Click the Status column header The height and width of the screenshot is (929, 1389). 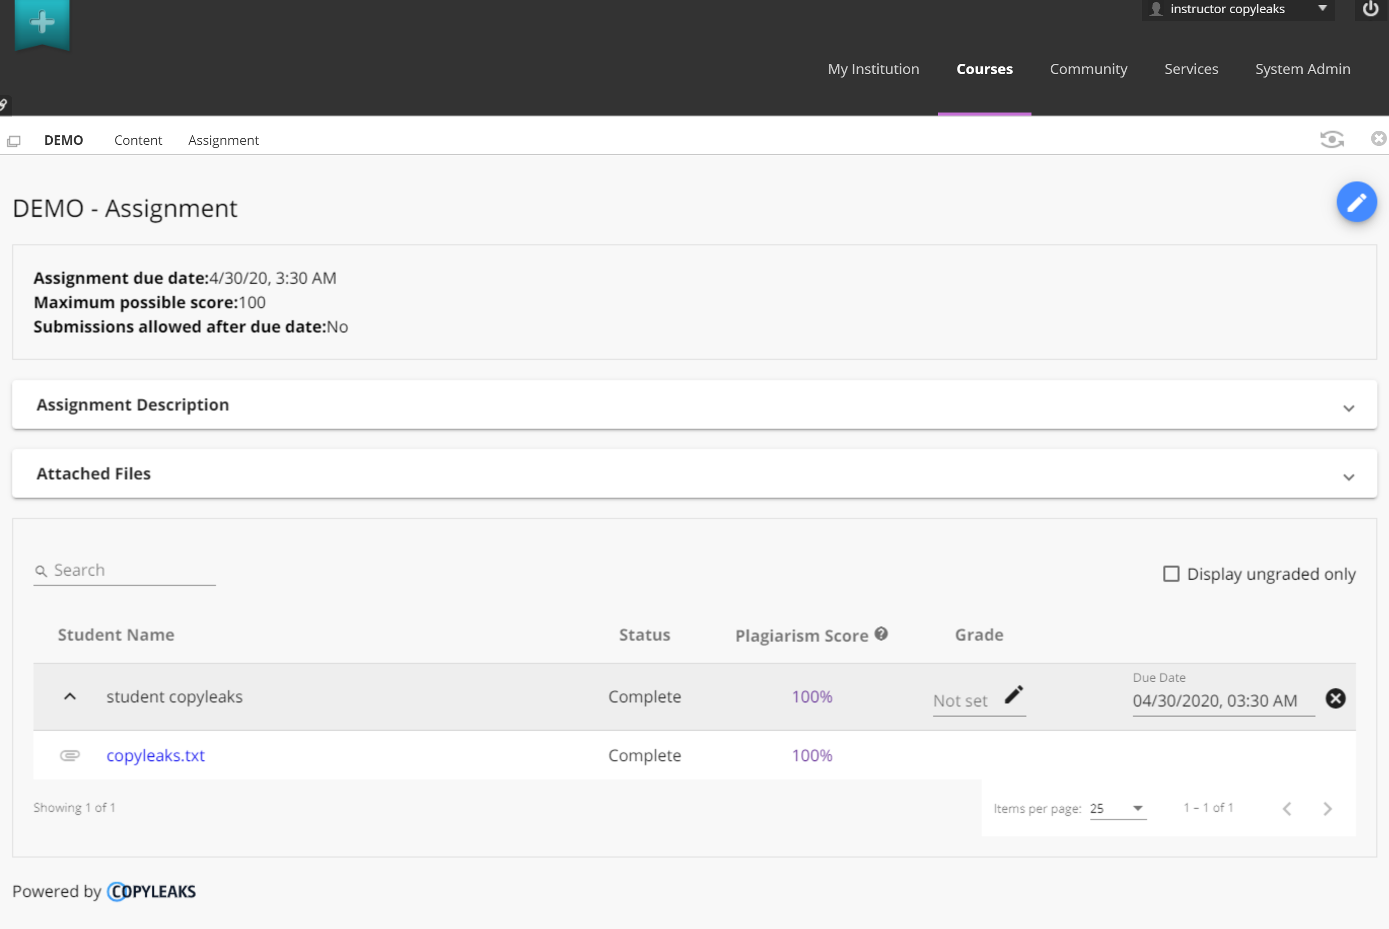click(x=645, y=635)
